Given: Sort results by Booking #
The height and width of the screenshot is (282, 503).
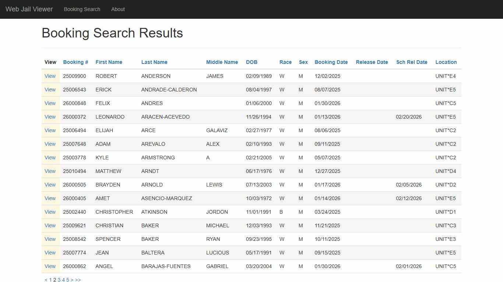Looking at the screenshot, I should 75,62.
